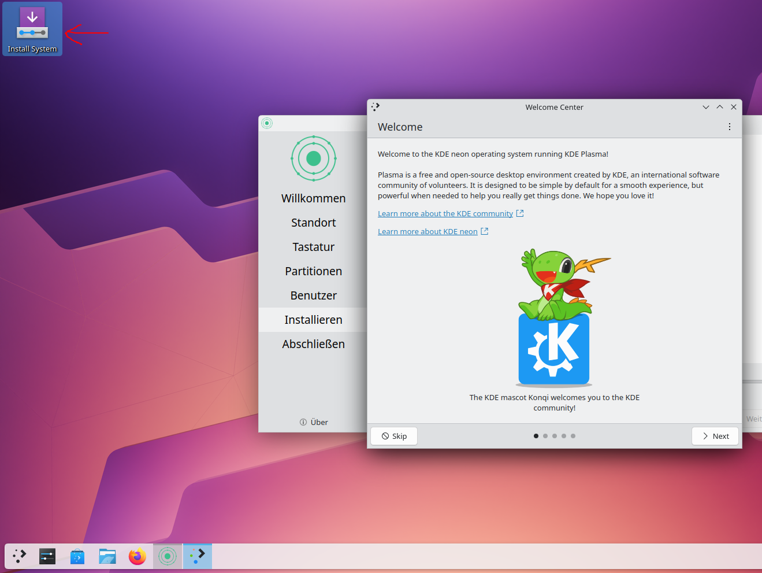Click the Über button in the installer
The height and width of the screenshot is (573, 762).
(x=314, y=422)
